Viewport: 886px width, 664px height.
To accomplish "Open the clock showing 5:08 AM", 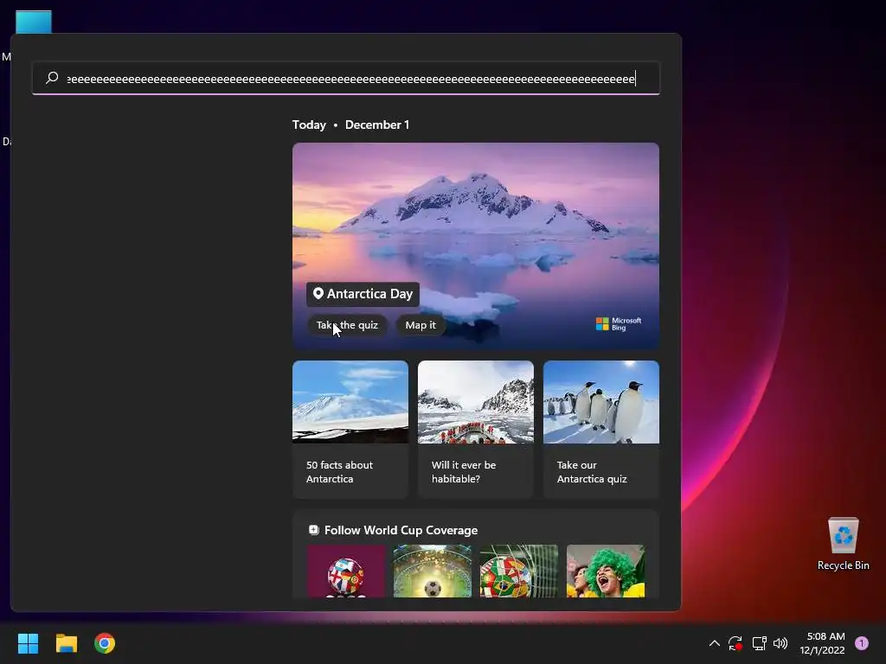I will tap(822, 643).
